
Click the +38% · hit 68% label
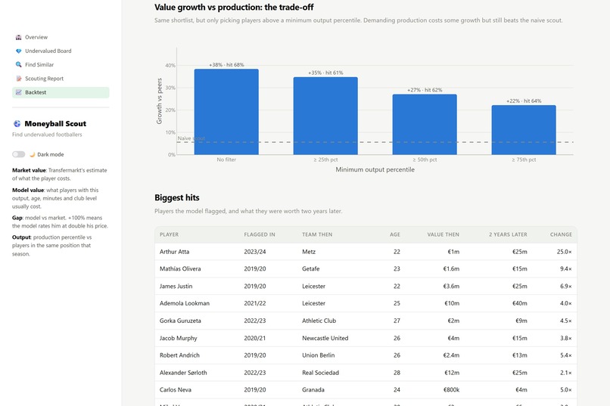coord(226,65)
